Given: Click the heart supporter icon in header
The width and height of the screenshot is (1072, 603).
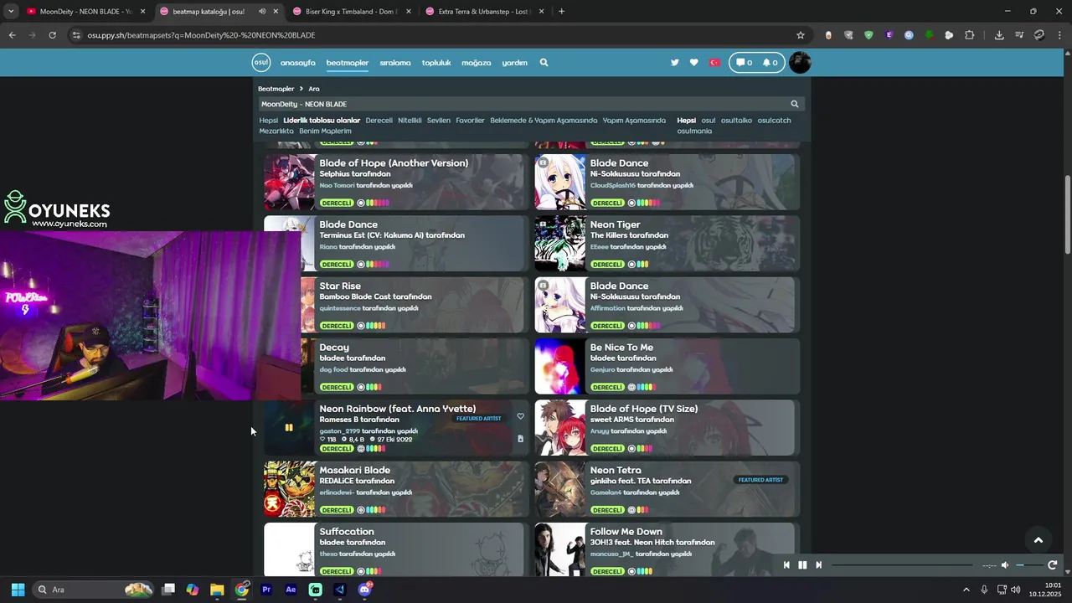Looking at the screenshot, I should (x=693, y=63).
